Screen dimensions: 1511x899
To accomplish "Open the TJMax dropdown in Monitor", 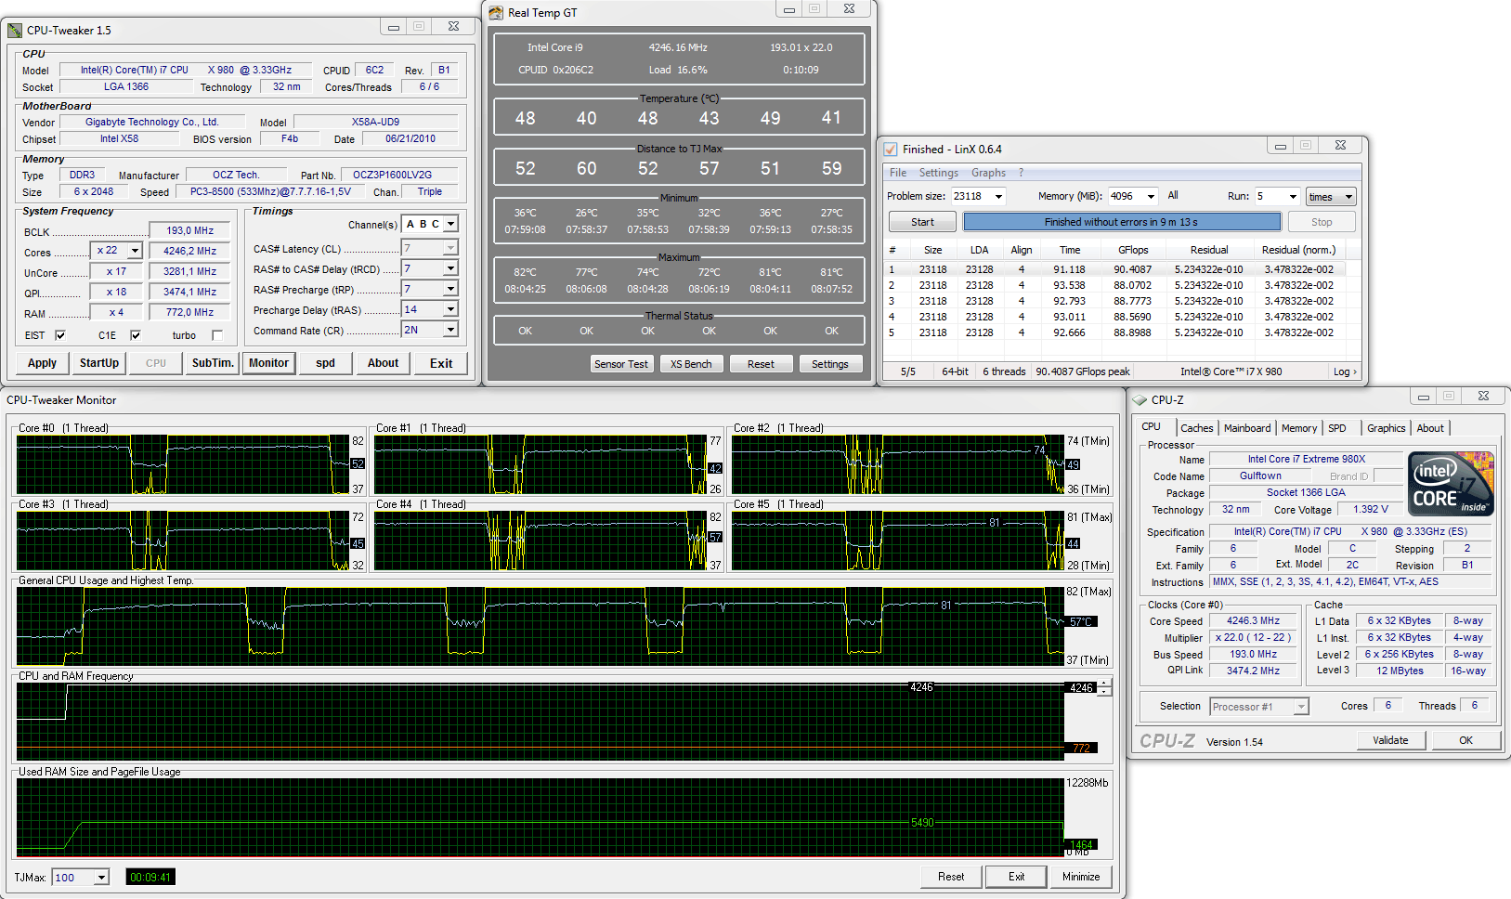I will pos(102,877).
